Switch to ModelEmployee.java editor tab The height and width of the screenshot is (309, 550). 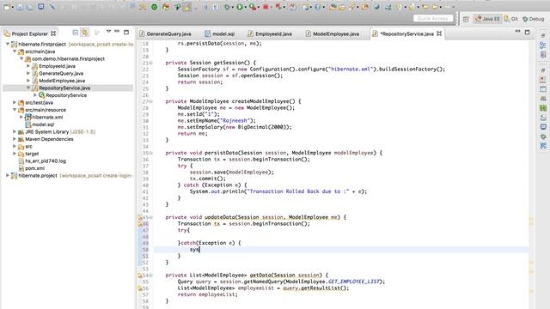point(333,33)
